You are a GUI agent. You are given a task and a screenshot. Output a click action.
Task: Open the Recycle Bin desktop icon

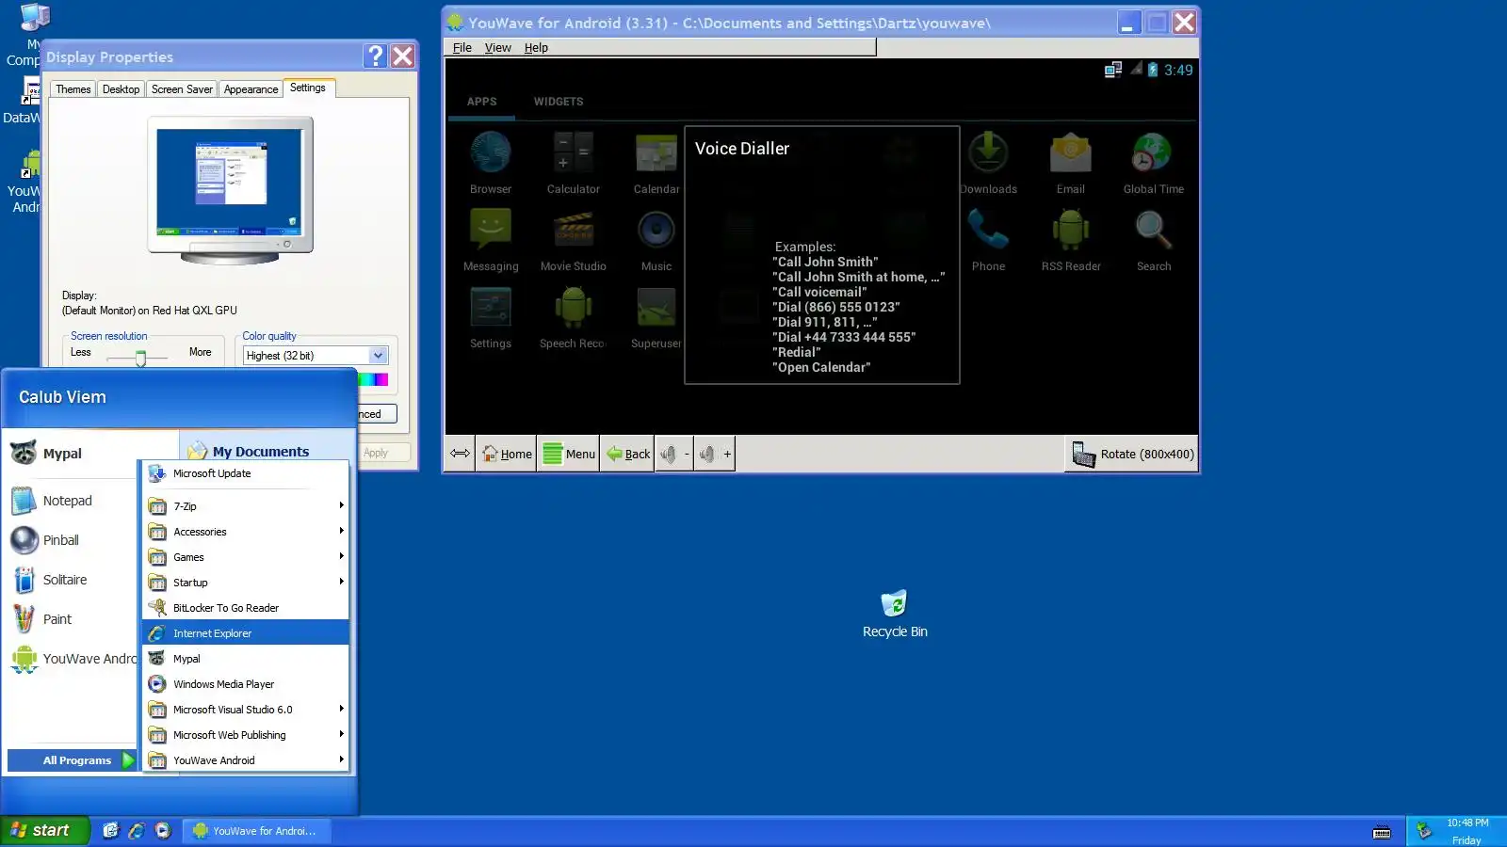click(x=894, y=614)
